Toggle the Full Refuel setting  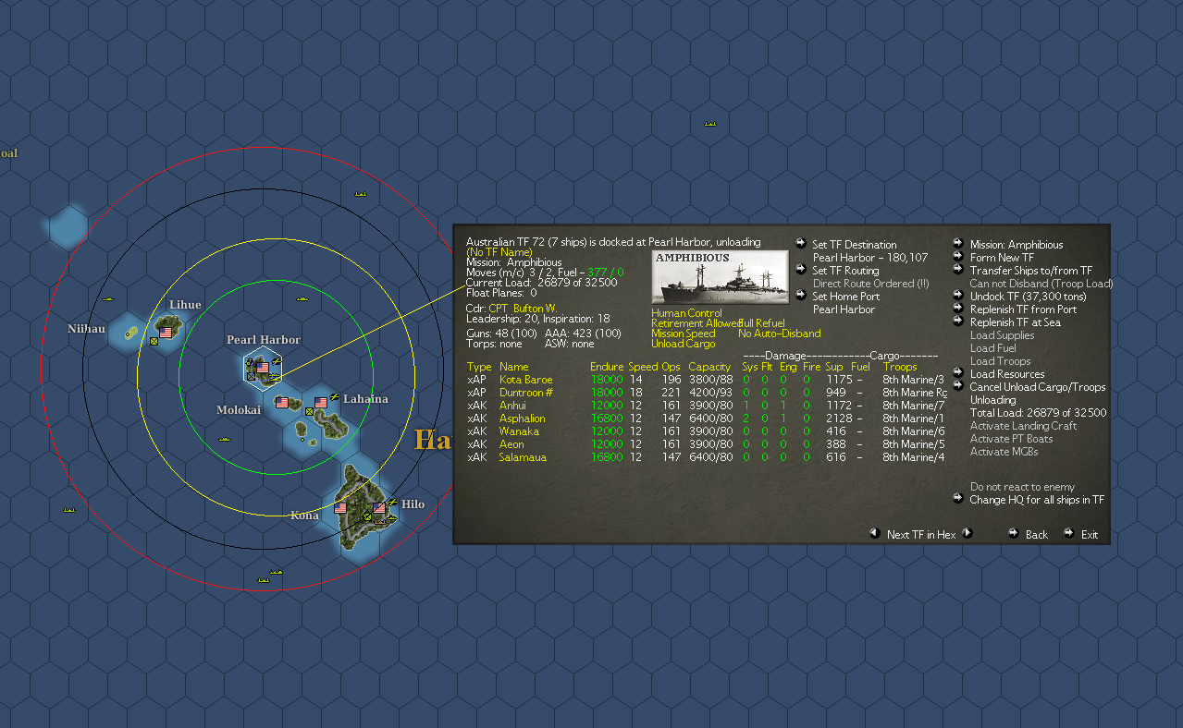762,323
